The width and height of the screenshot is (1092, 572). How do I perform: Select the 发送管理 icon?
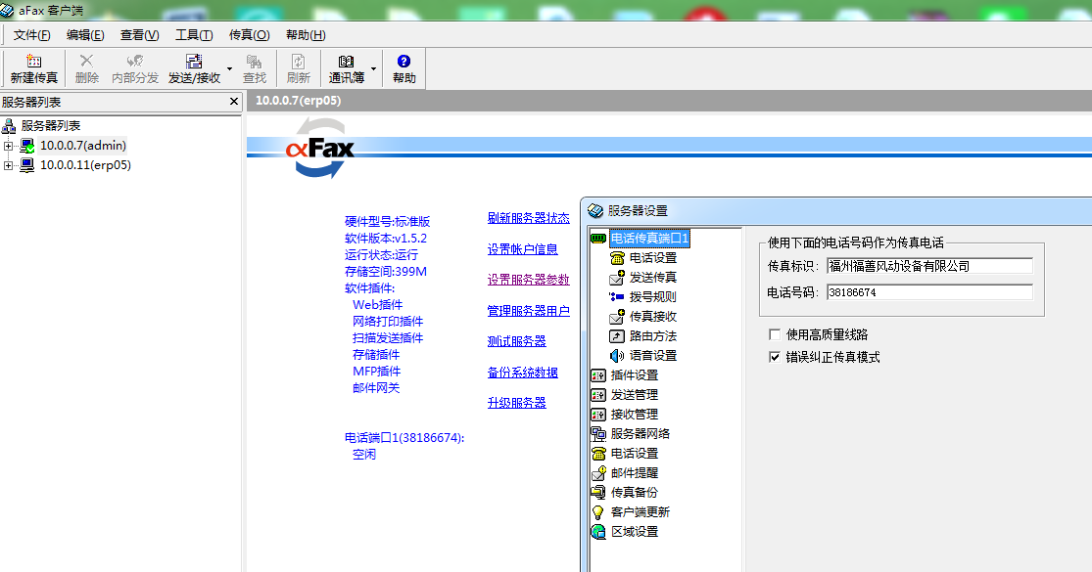[598, 395]
